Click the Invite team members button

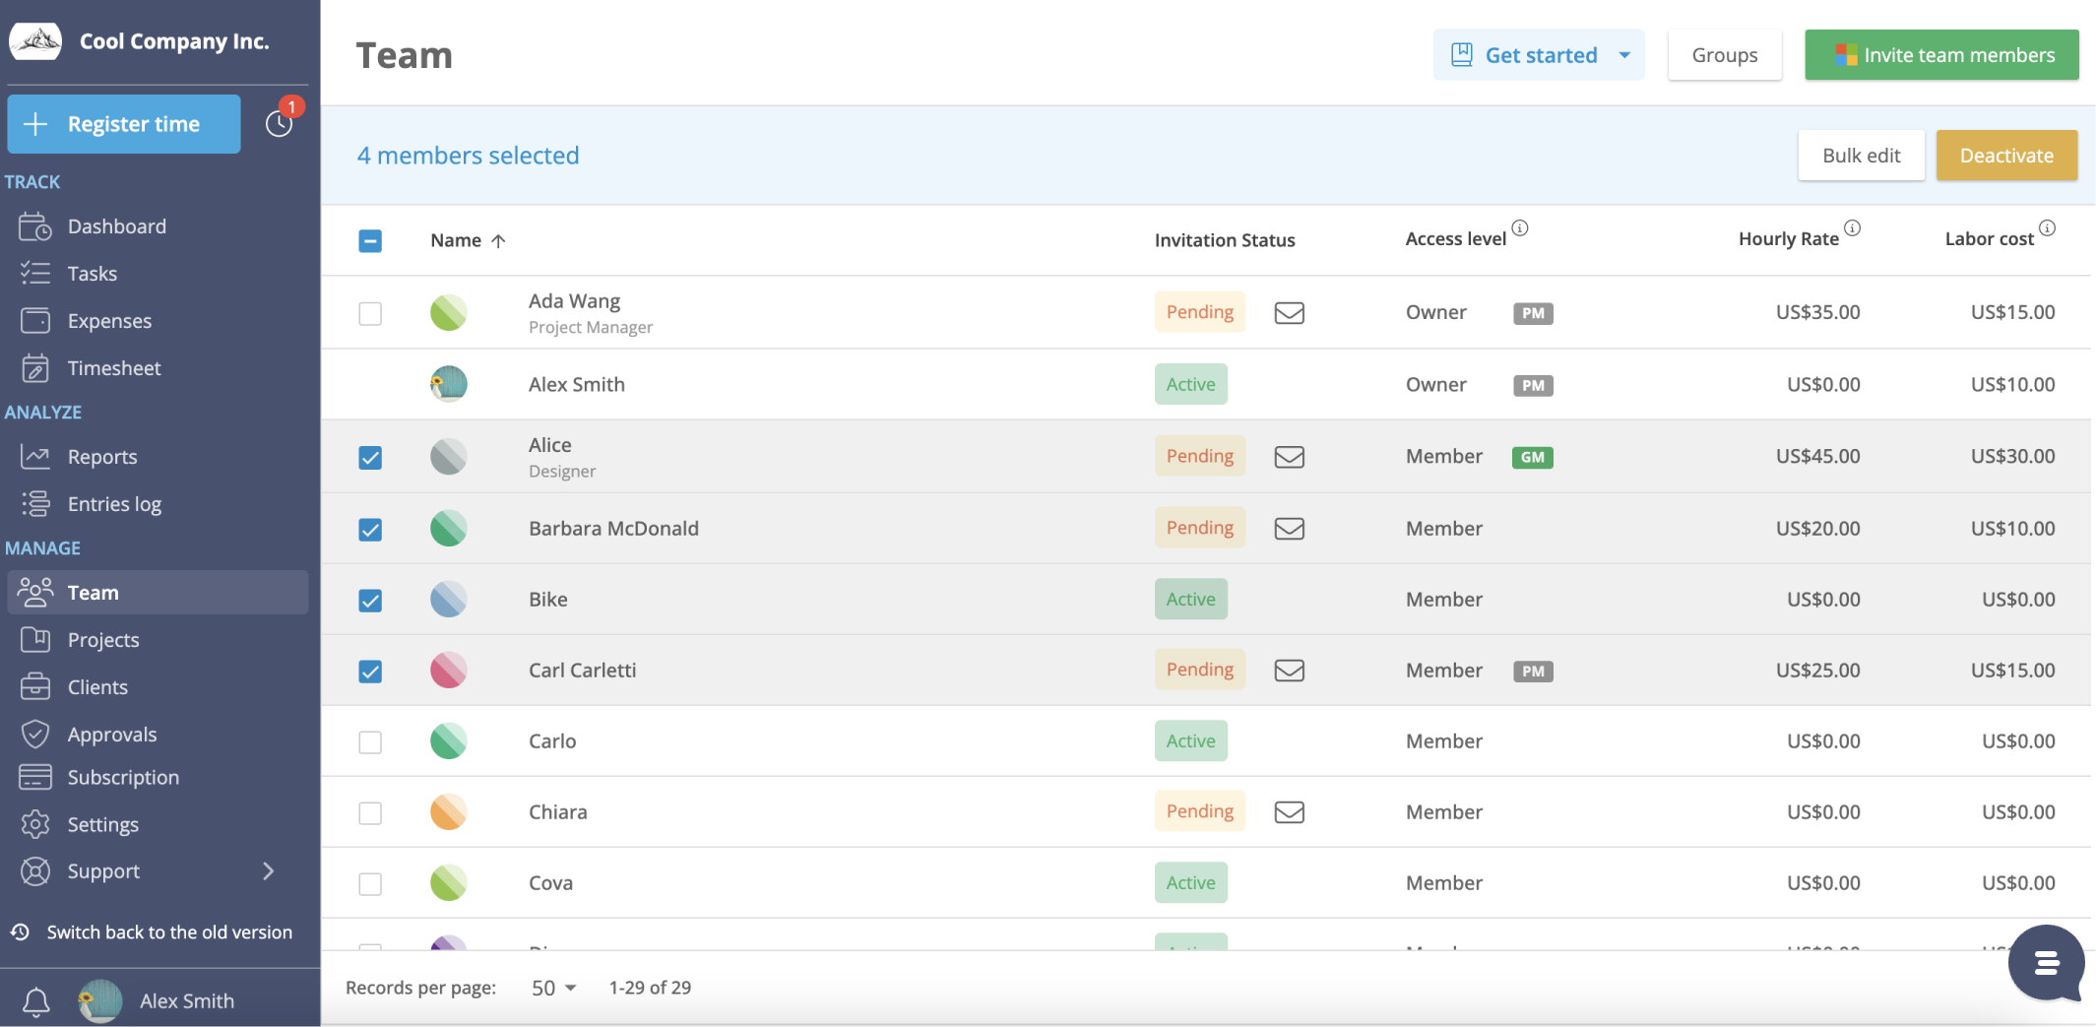(1940, 55)
